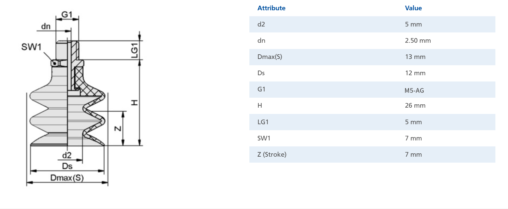
Task: Click the LG1 value 5 mm
Action: pyautogui.click(x=413, y=122)
